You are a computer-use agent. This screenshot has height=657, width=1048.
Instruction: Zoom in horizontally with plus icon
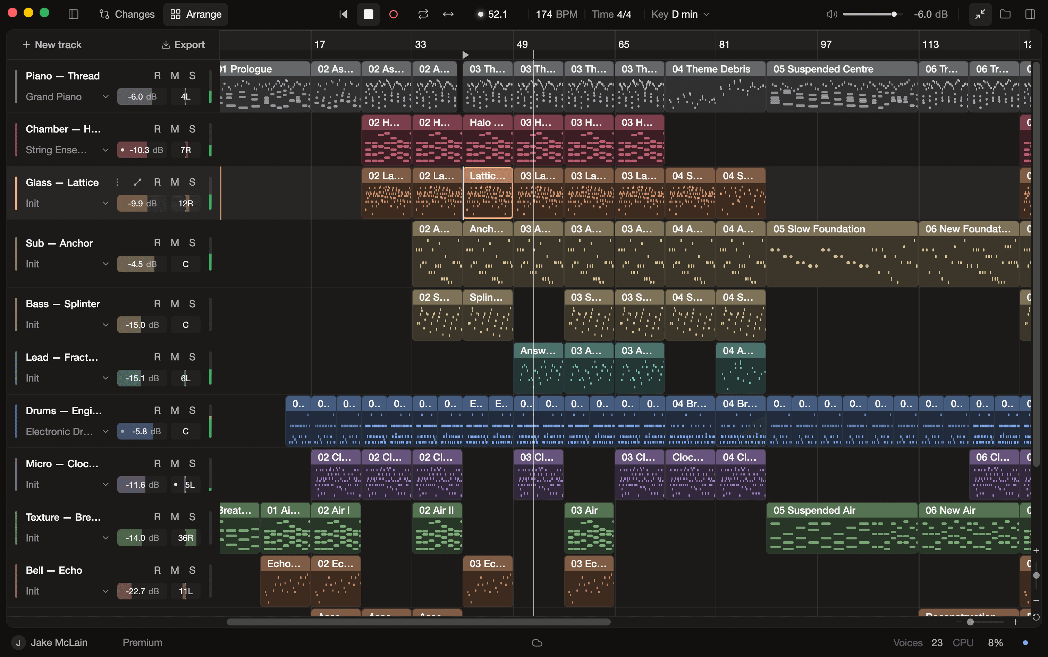pos(1015,622)
